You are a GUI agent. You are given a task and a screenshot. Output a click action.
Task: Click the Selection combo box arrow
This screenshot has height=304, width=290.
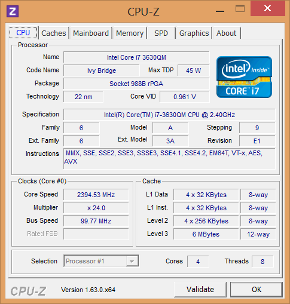coord(132,261)
